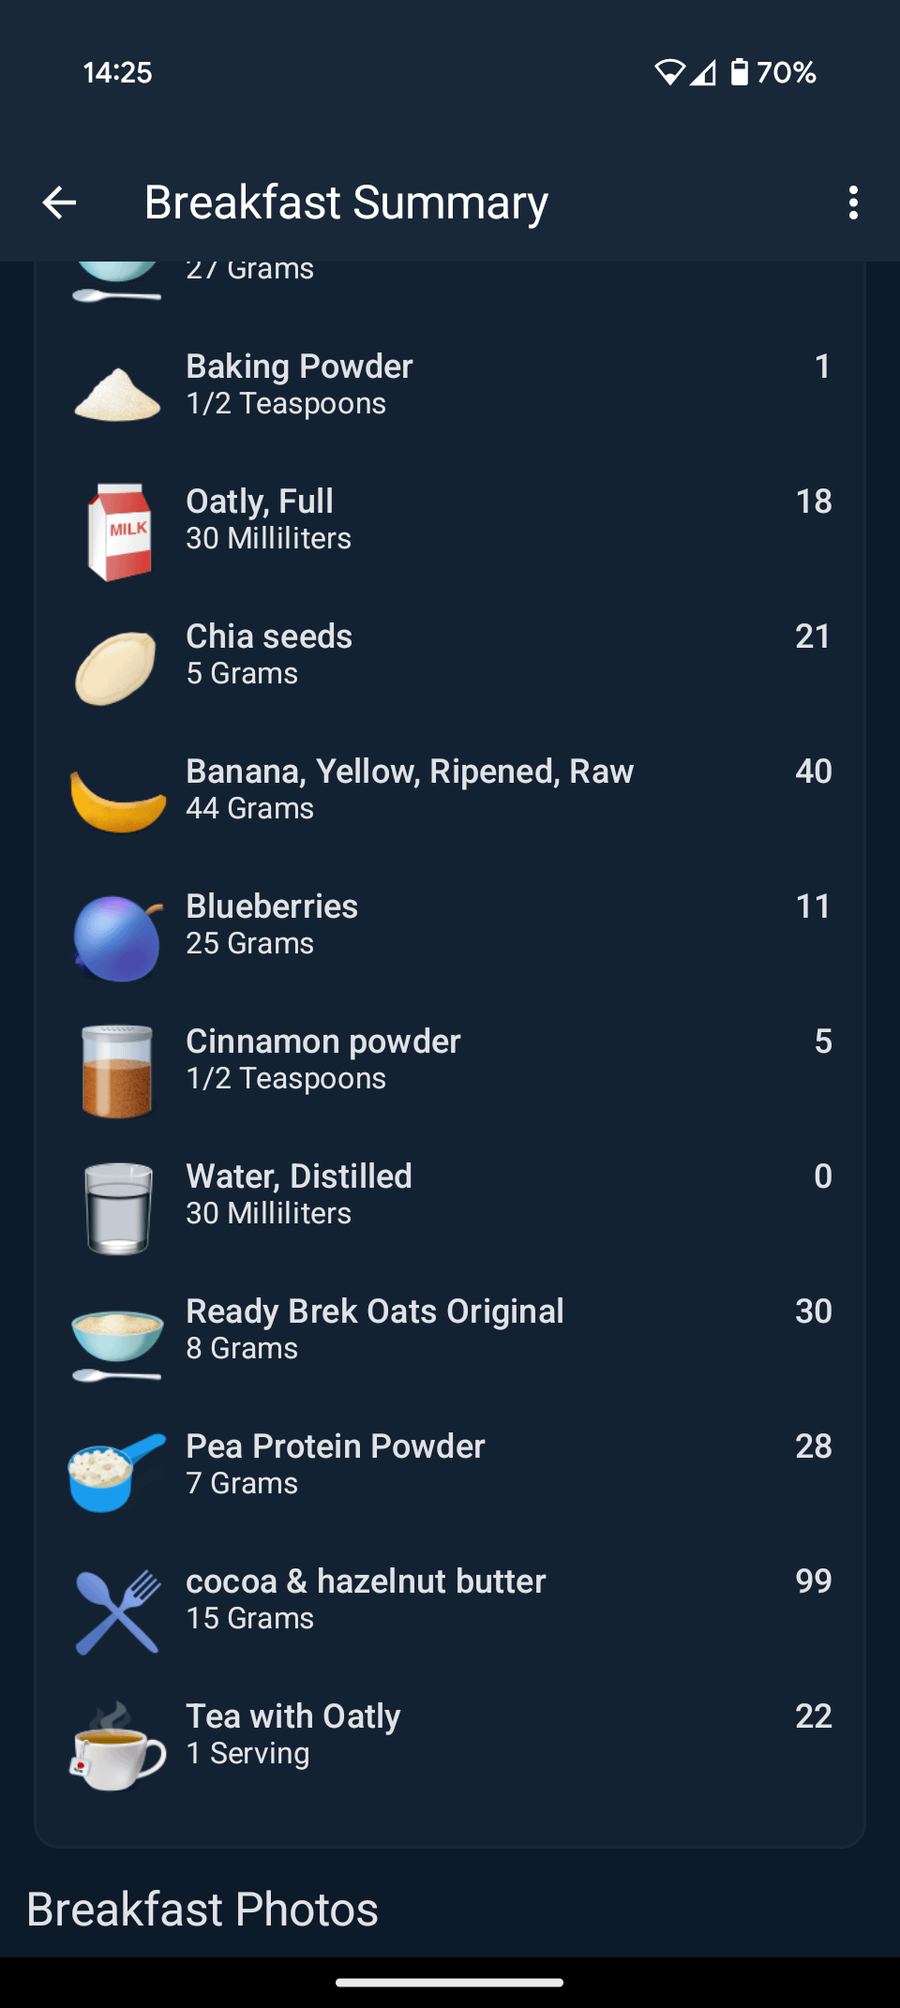
Task: Tap the cinnamon jar icon
Action: (x=117, y=1071)
